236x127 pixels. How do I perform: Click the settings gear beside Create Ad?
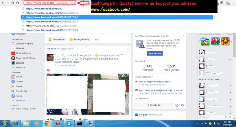tap(182, 105)
